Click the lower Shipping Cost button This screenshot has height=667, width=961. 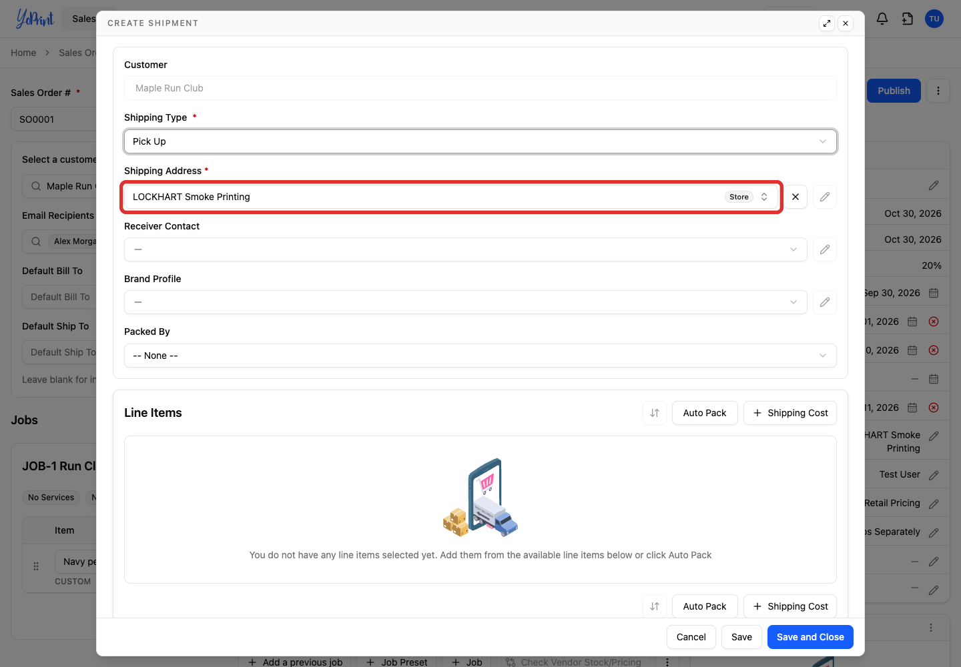[790, 606]
